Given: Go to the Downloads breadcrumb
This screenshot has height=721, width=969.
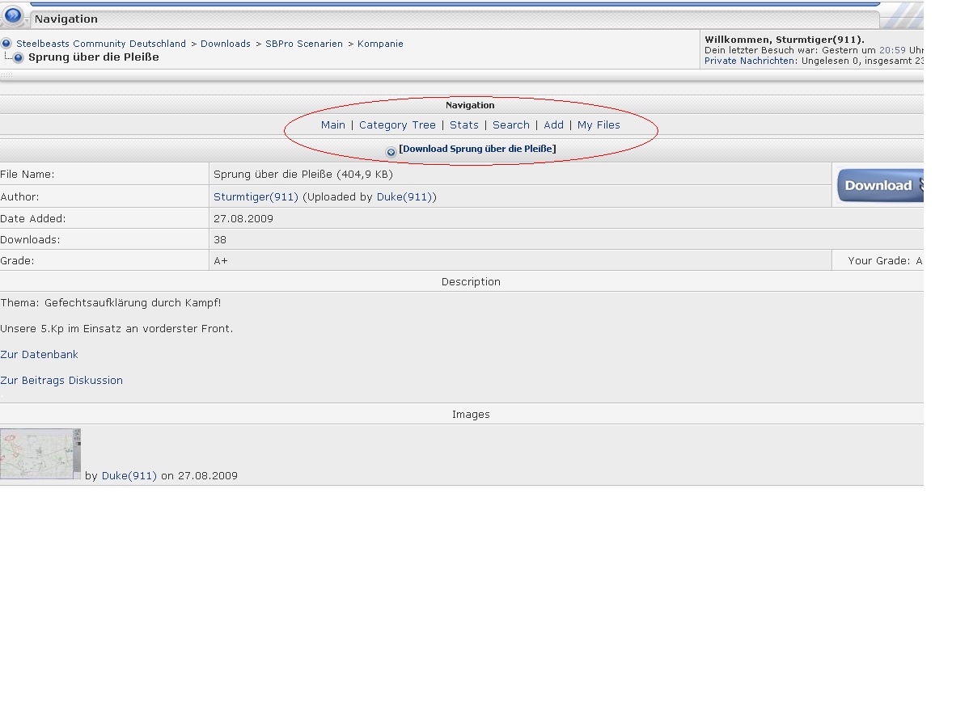Looking at the screenshot, I should 226,44.
